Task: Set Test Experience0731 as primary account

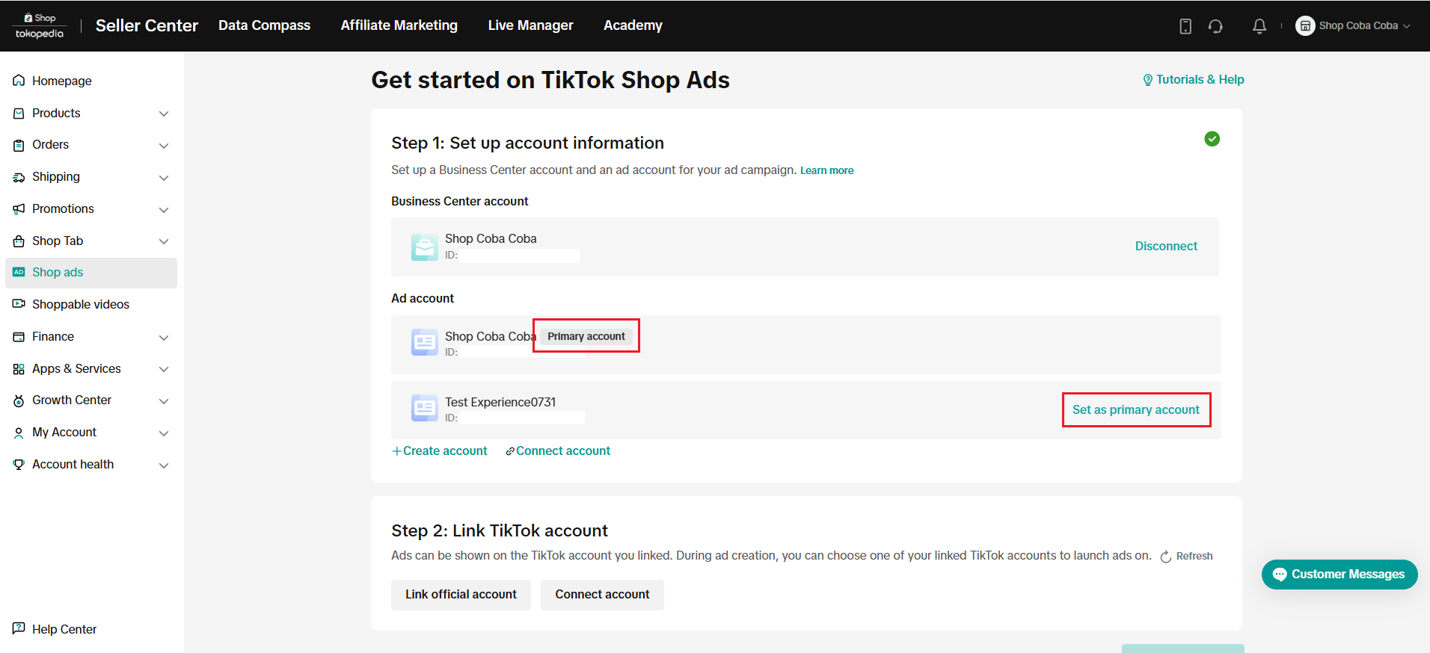Action: 1135,409
